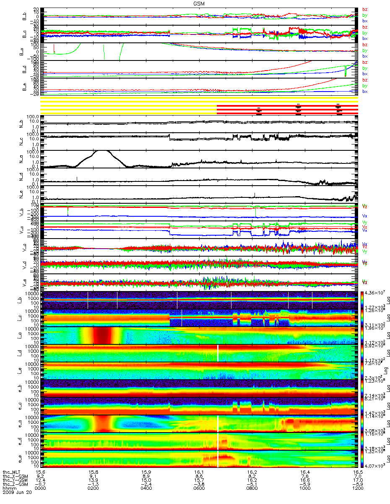Click the Vx legend of V_b panel
Image resolution: width=390 pixels, height=504 pixels.
364,215
